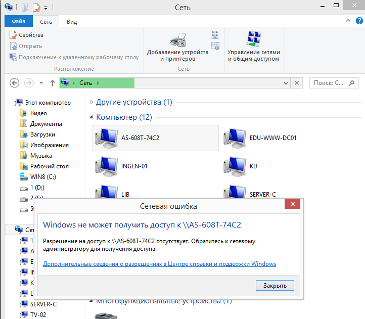365x319 pixels.
Task: Collapse the ribbon with the arrow
Action: (x=348, y=21)
